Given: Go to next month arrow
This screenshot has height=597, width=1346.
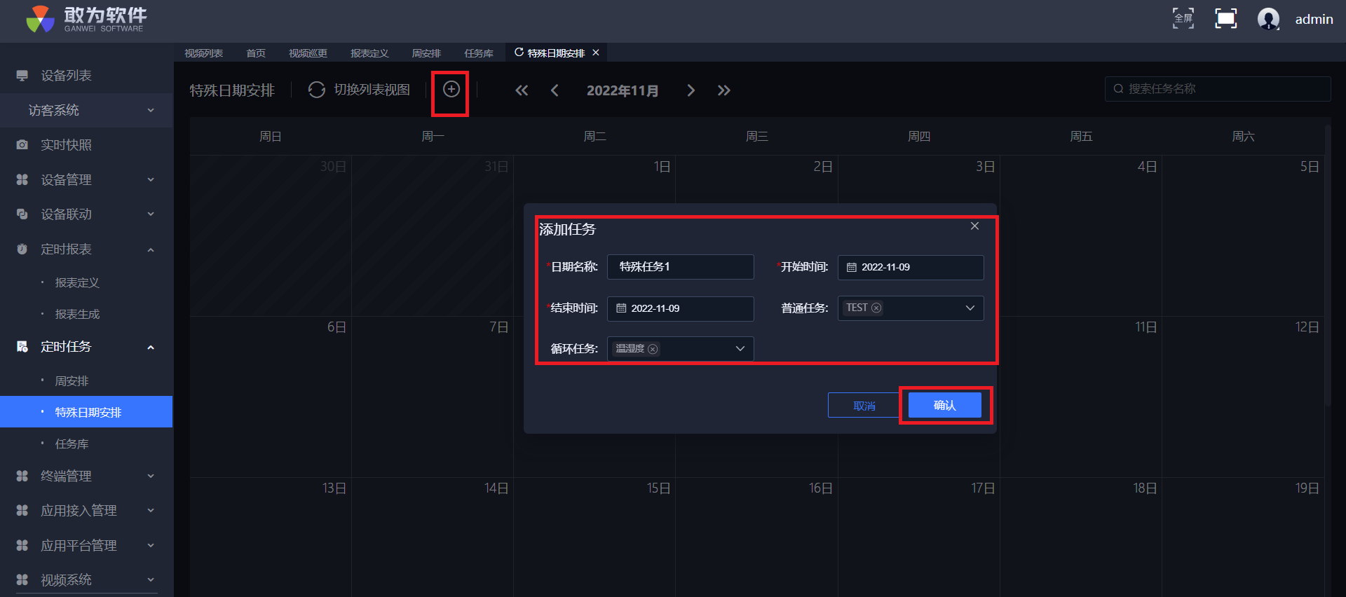Looking at the screenshot, I should pos(691,90).
